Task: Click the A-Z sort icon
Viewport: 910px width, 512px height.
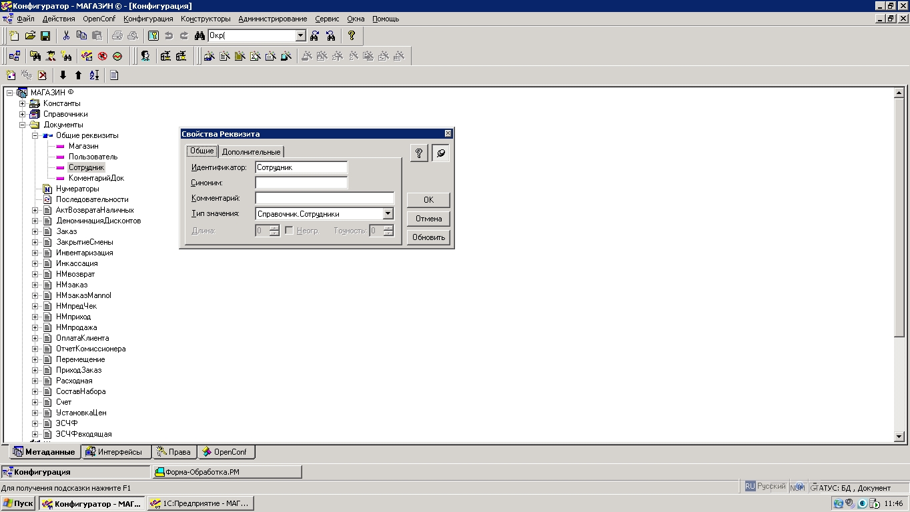Action: [93, 75]
